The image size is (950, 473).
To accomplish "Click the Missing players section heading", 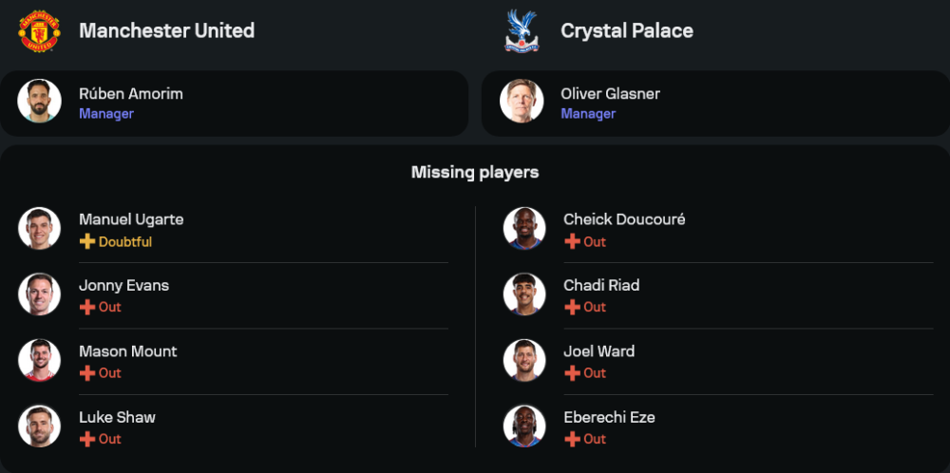I will tap(475, 172).
